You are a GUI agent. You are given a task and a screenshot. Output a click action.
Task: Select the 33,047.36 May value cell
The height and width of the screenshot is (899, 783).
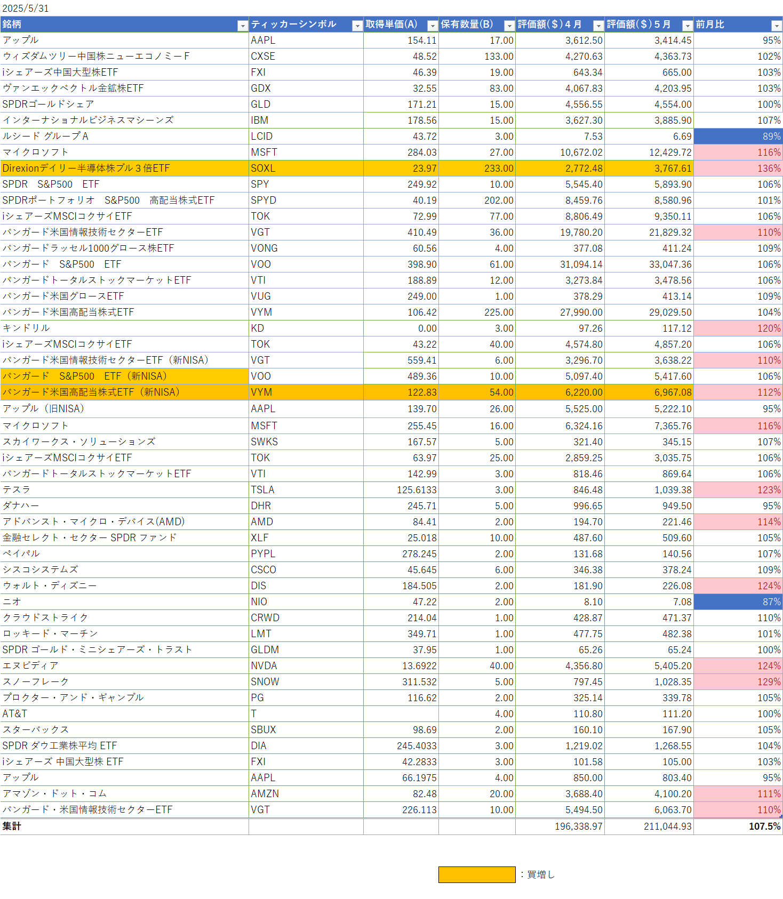649,264
